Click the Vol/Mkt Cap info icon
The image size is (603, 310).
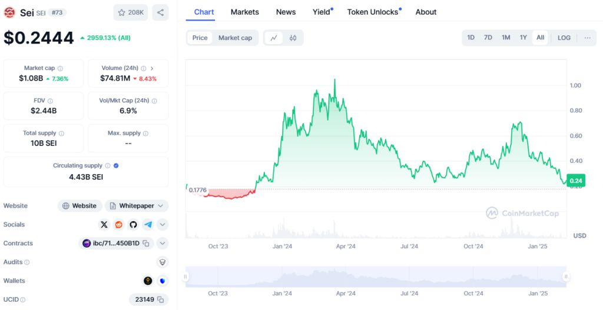[x=154, y=101]
